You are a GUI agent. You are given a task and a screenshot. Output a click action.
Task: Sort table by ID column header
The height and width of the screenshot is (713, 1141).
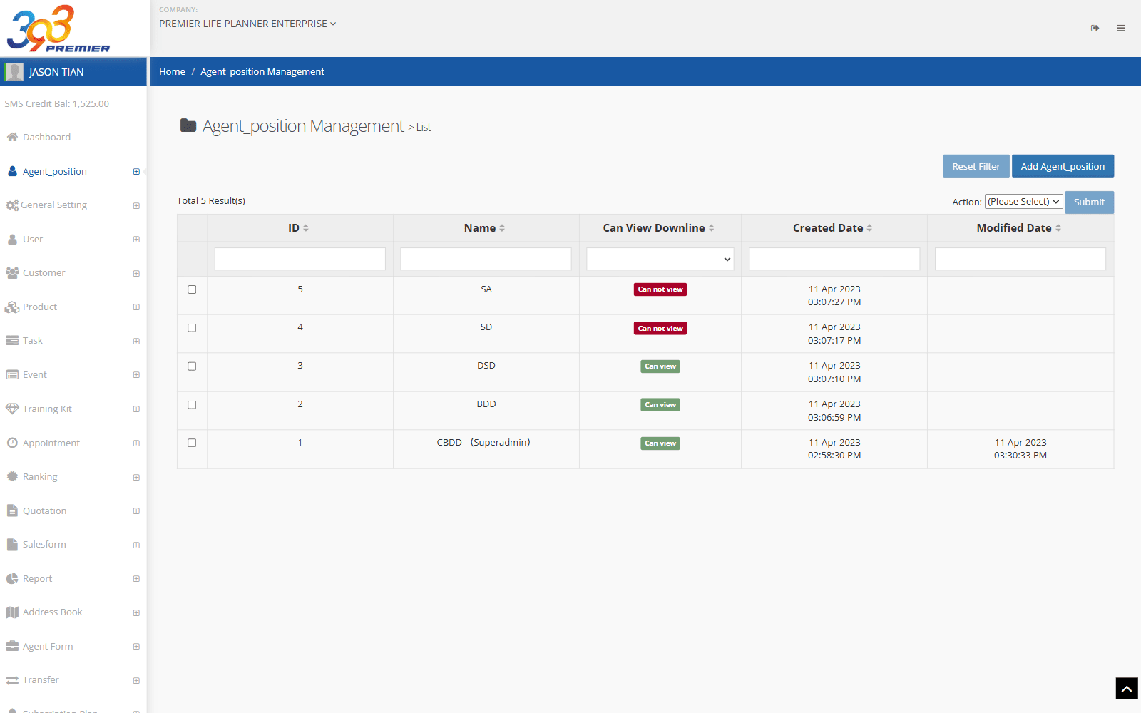pos(299,228)
